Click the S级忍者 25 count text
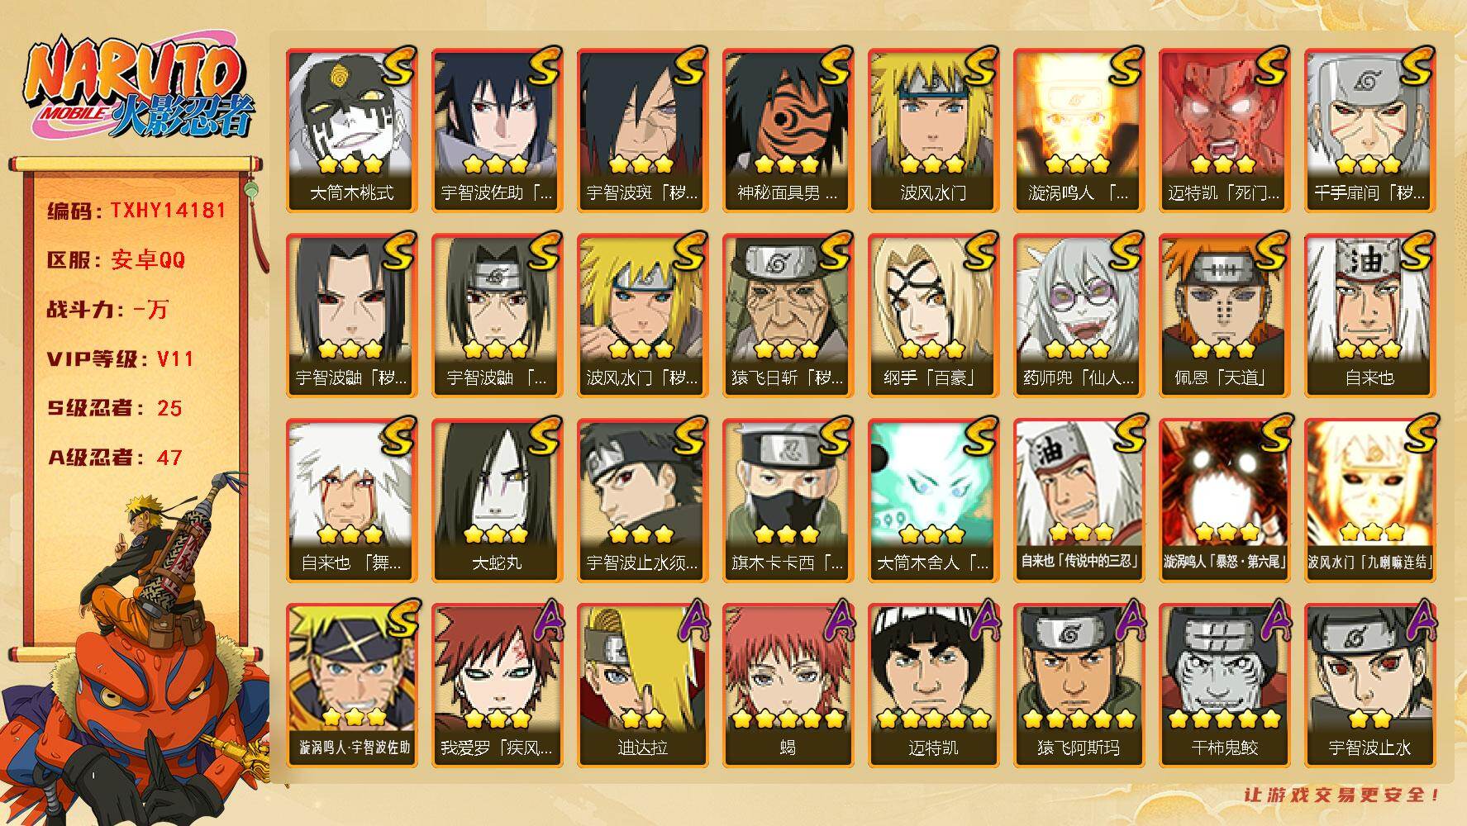Viewport: 1467px width, 826px height. [x=115, y=409]
